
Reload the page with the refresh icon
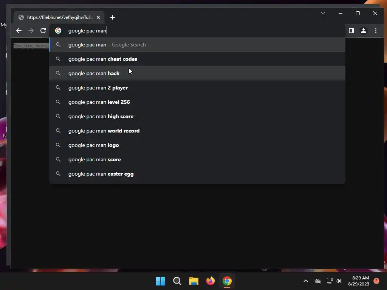click(43, 31)
